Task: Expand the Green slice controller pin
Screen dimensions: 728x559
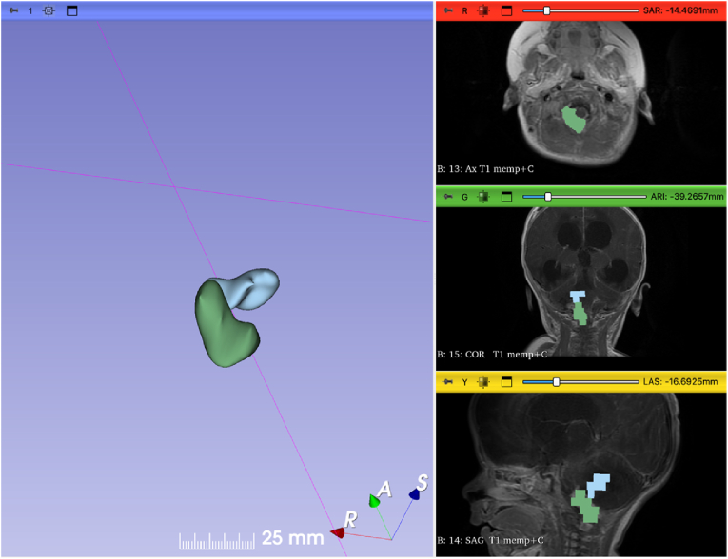Action: (446, 197)
